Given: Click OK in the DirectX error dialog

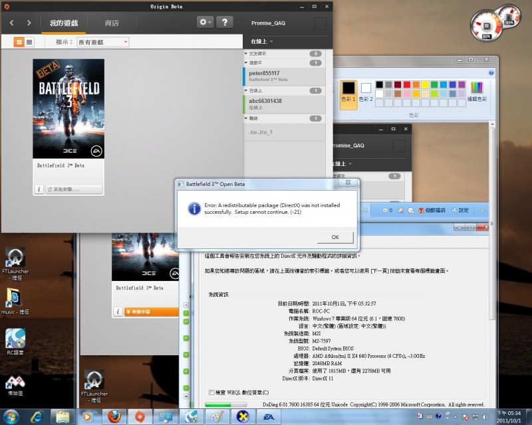Looking at the screenshot, I should pos(334,237).
